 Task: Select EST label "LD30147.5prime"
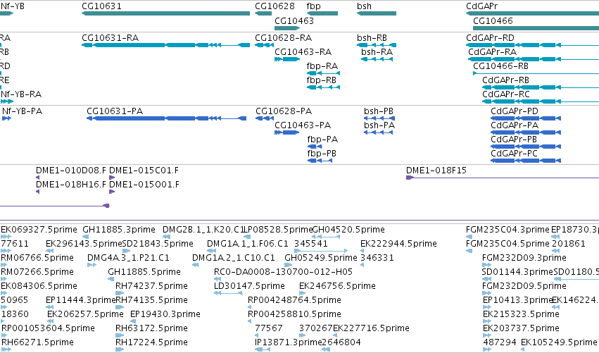(249, 286)
